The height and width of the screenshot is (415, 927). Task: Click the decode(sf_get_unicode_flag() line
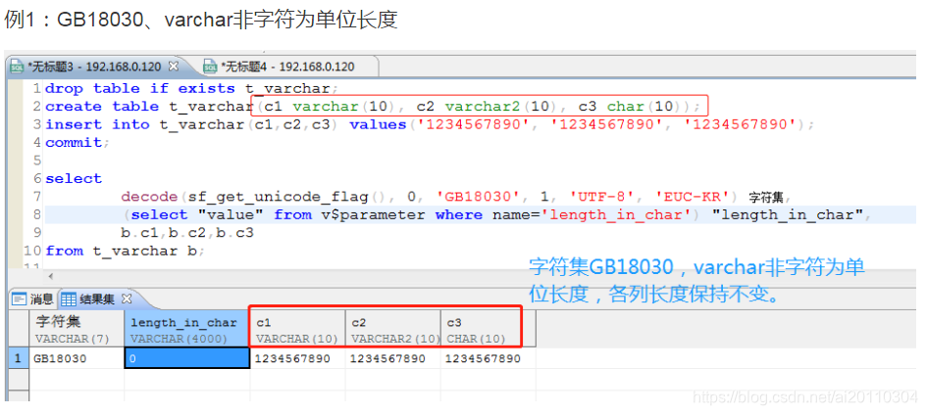456,197
